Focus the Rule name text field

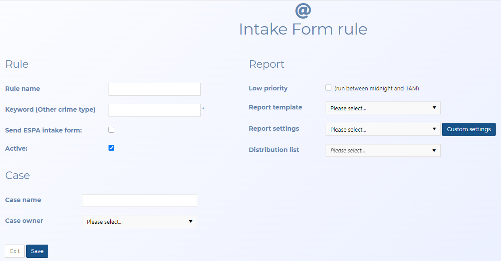[154, 89]
